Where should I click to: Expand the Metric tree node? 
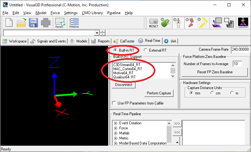115,138
